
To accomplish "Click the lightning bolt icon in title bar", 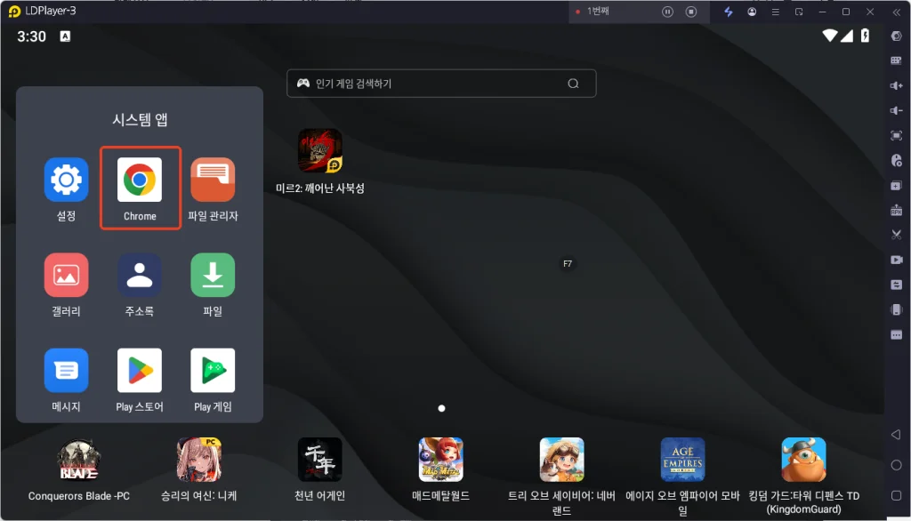I will (x=728, y=12).
